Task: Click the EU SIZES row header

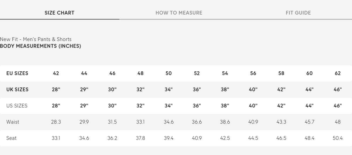Action: [x=17, y=73]
